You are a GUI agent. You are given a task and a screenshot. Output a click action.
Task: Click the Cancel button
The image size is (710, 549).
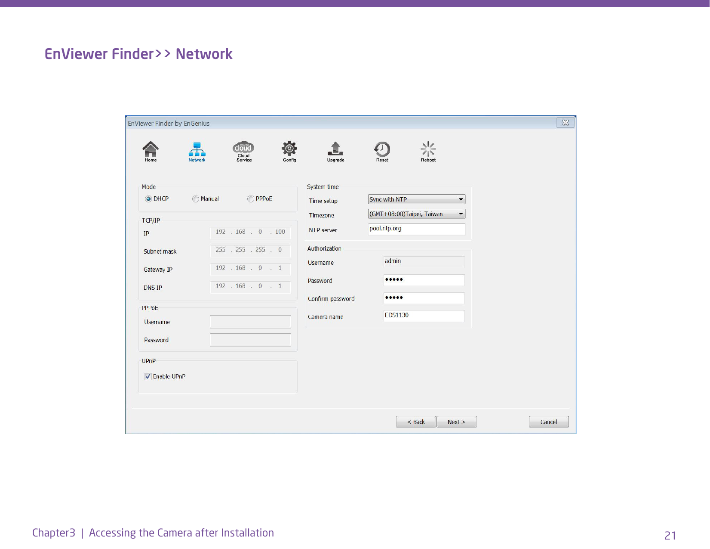pos(549,422)
